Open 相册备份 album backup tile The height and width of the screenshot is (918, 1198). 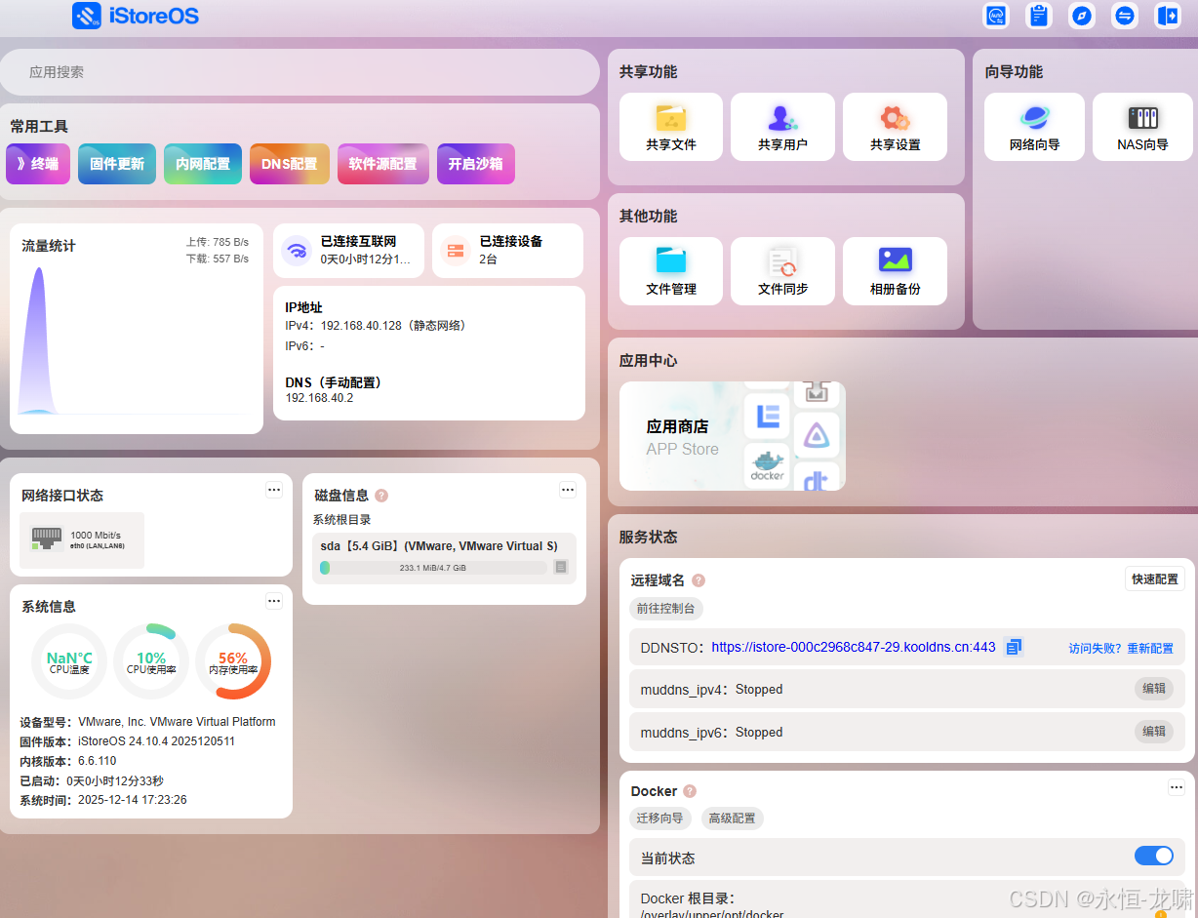click(895, 271)
